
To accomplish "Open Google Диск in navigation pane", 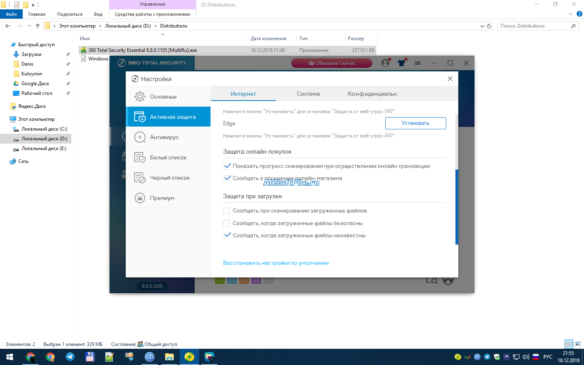I will click(x=35, y=84).
